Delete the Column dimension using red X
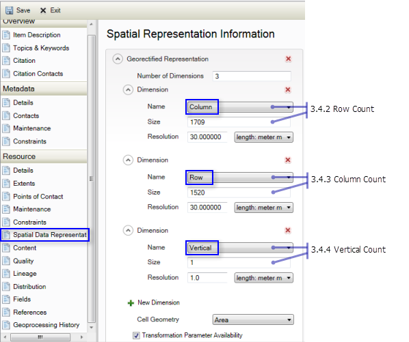The image size is (409, 342). coord(288,90)
